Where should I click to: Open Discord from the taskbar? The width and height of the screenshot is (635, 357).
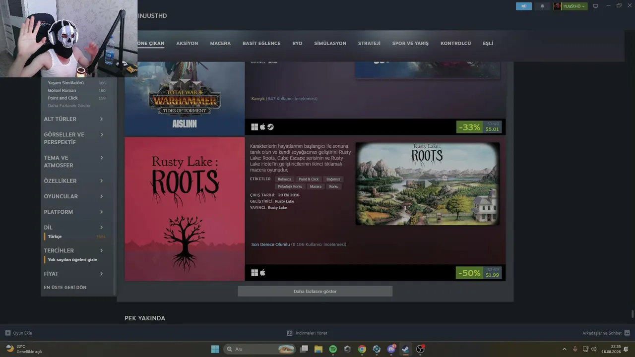[x=391, y=349]
